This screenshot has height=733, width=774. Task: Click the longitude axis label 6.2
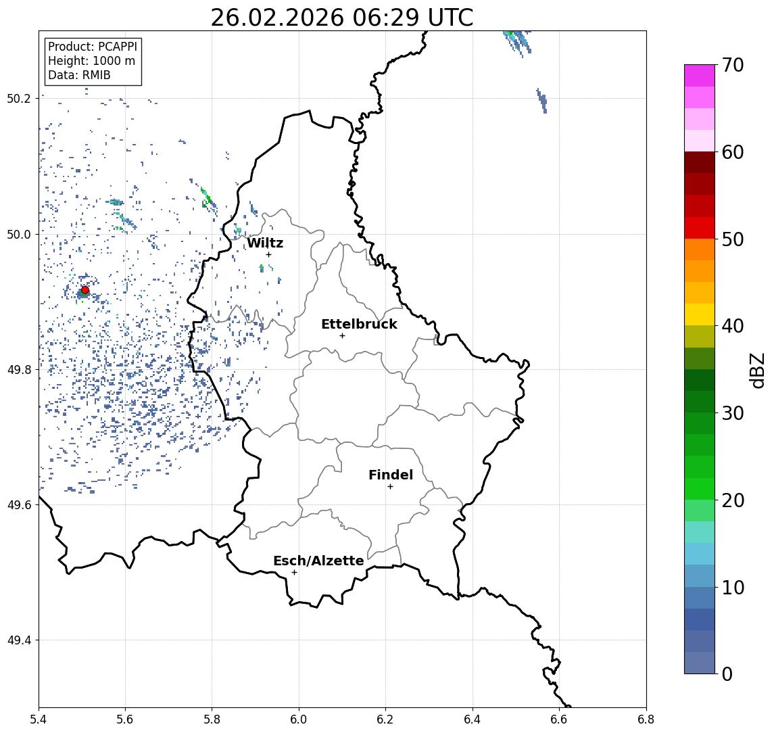click(385, 719)
